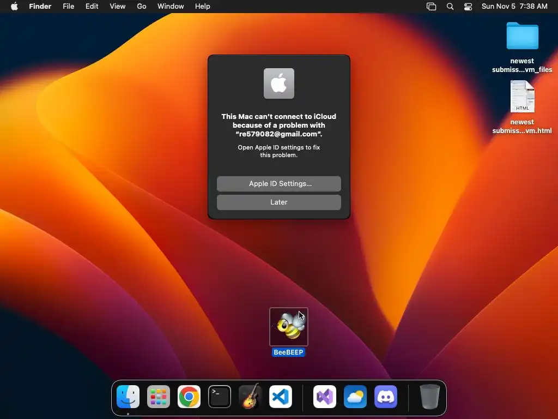Click Apple ID Settings… button
The width and height of the screenshot is (558, 419).
click(279, 183)
